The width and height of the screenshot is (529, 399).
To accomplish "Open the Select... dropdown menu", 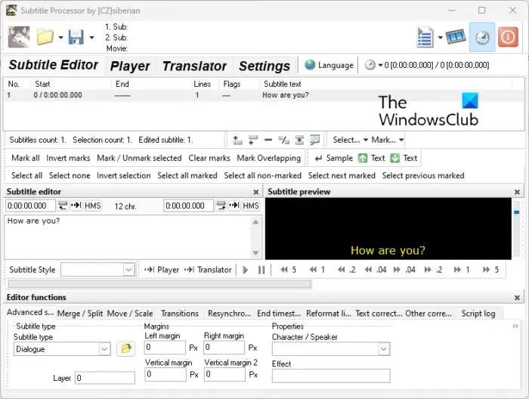I will pos(350,140).
